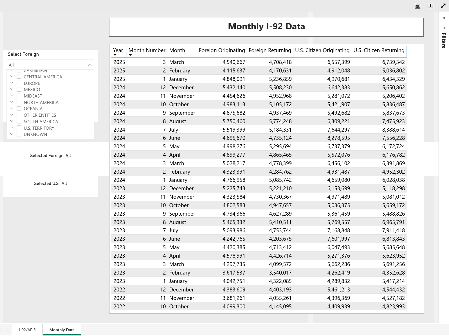Screen dimensions: 449x336
Task: Click the Selected Foreign: All card
Action: pyautogui.click(x=51, y=156)
